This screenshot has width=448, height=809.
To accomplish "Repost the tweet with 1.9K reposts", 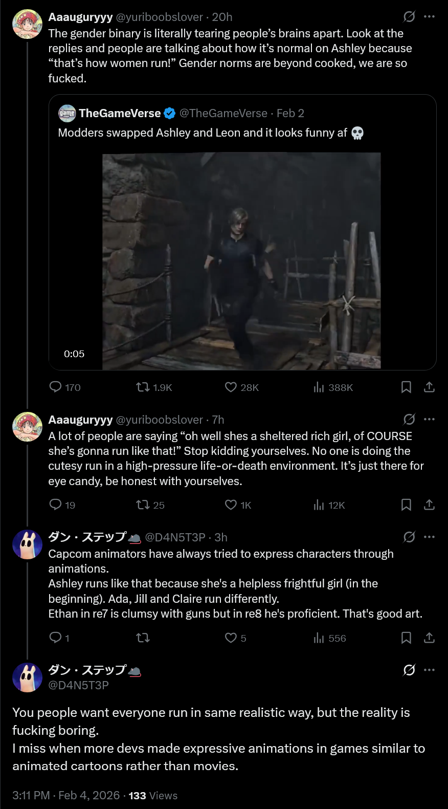I will (x=143, y=387).
